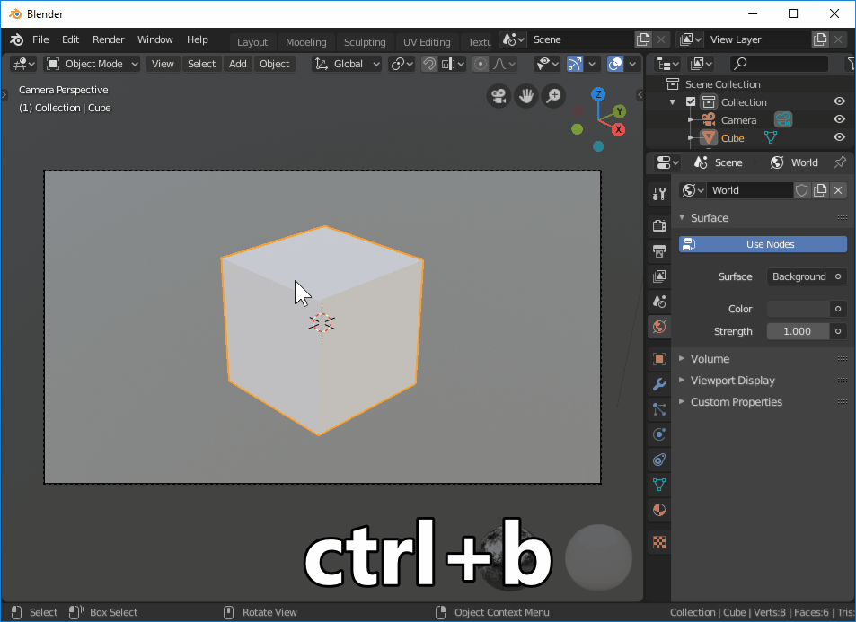Image resolution: width=856 pixels, height=622 pixels.
Task: Toggle visibility of the Cube object
Action: pos(838,137)
